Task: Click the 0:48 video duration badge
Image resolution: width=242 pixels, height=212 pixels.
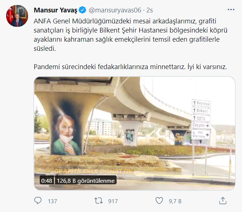Action: click(x=47, y=181)
